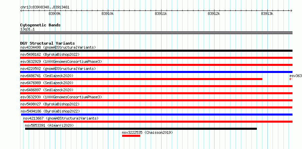The image size is (302, 149).
Task: Click the blue nsv5494186 variant bar
Action: [157, 115]
